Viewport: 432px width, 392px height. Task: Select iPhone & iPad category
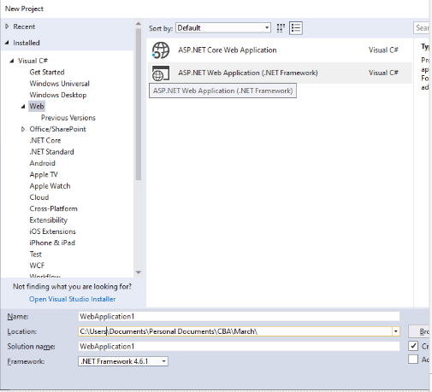52,243
